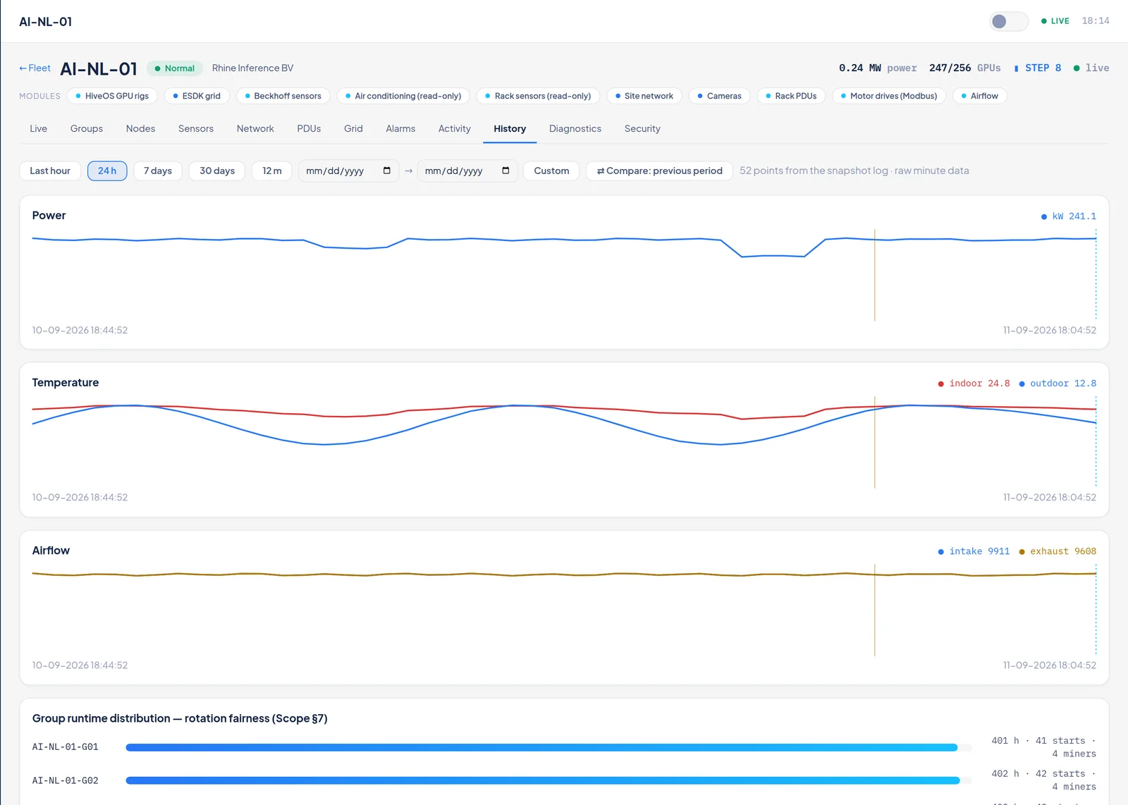The height and width of the screenshot is (805, 1128).
Task: Click the Motor drives (Modbus) chip
Action: 889,96
